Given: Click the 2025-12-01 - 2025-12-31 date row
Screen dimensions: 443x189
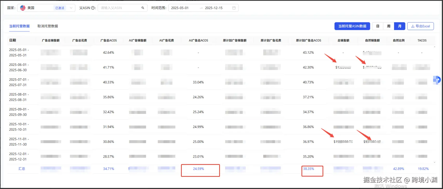Looking at the screenshot, I should pos(19,156).
